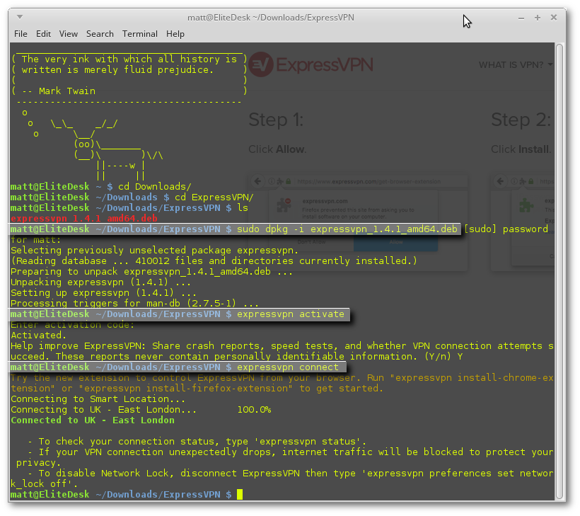The width and height of the screenshot is (580, 516).
Task: Maximize the terminal window
Action: (538, 17)
